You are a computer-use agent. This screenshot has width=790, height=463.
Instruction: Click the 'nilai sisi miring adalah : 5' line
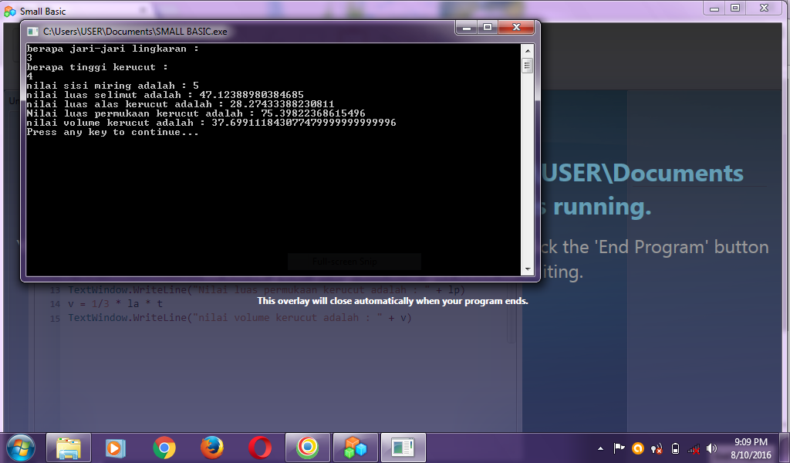(113, 86)
